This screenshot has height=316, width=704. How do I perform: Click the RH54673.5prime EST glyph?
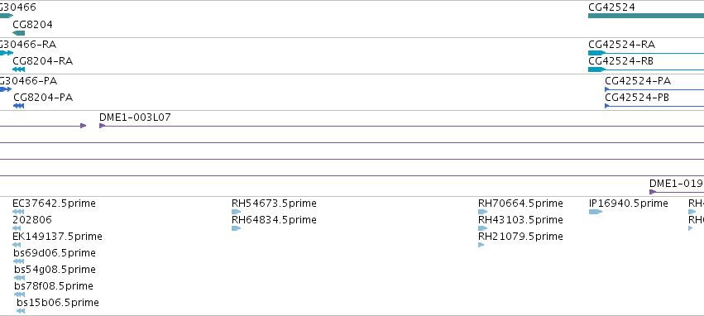[236, 212]
